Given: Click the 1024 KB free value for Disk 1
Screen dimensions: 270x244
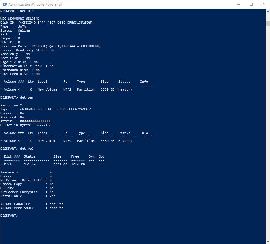Looking at the screenshot, I should 78,164.
